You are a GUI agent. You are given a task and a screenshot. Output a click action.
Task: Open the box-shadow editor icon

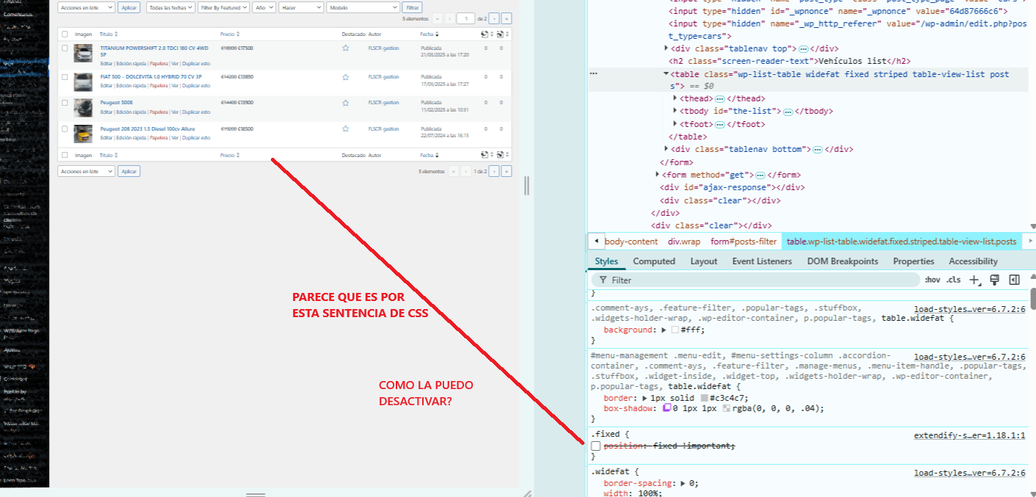click(667, 408)
